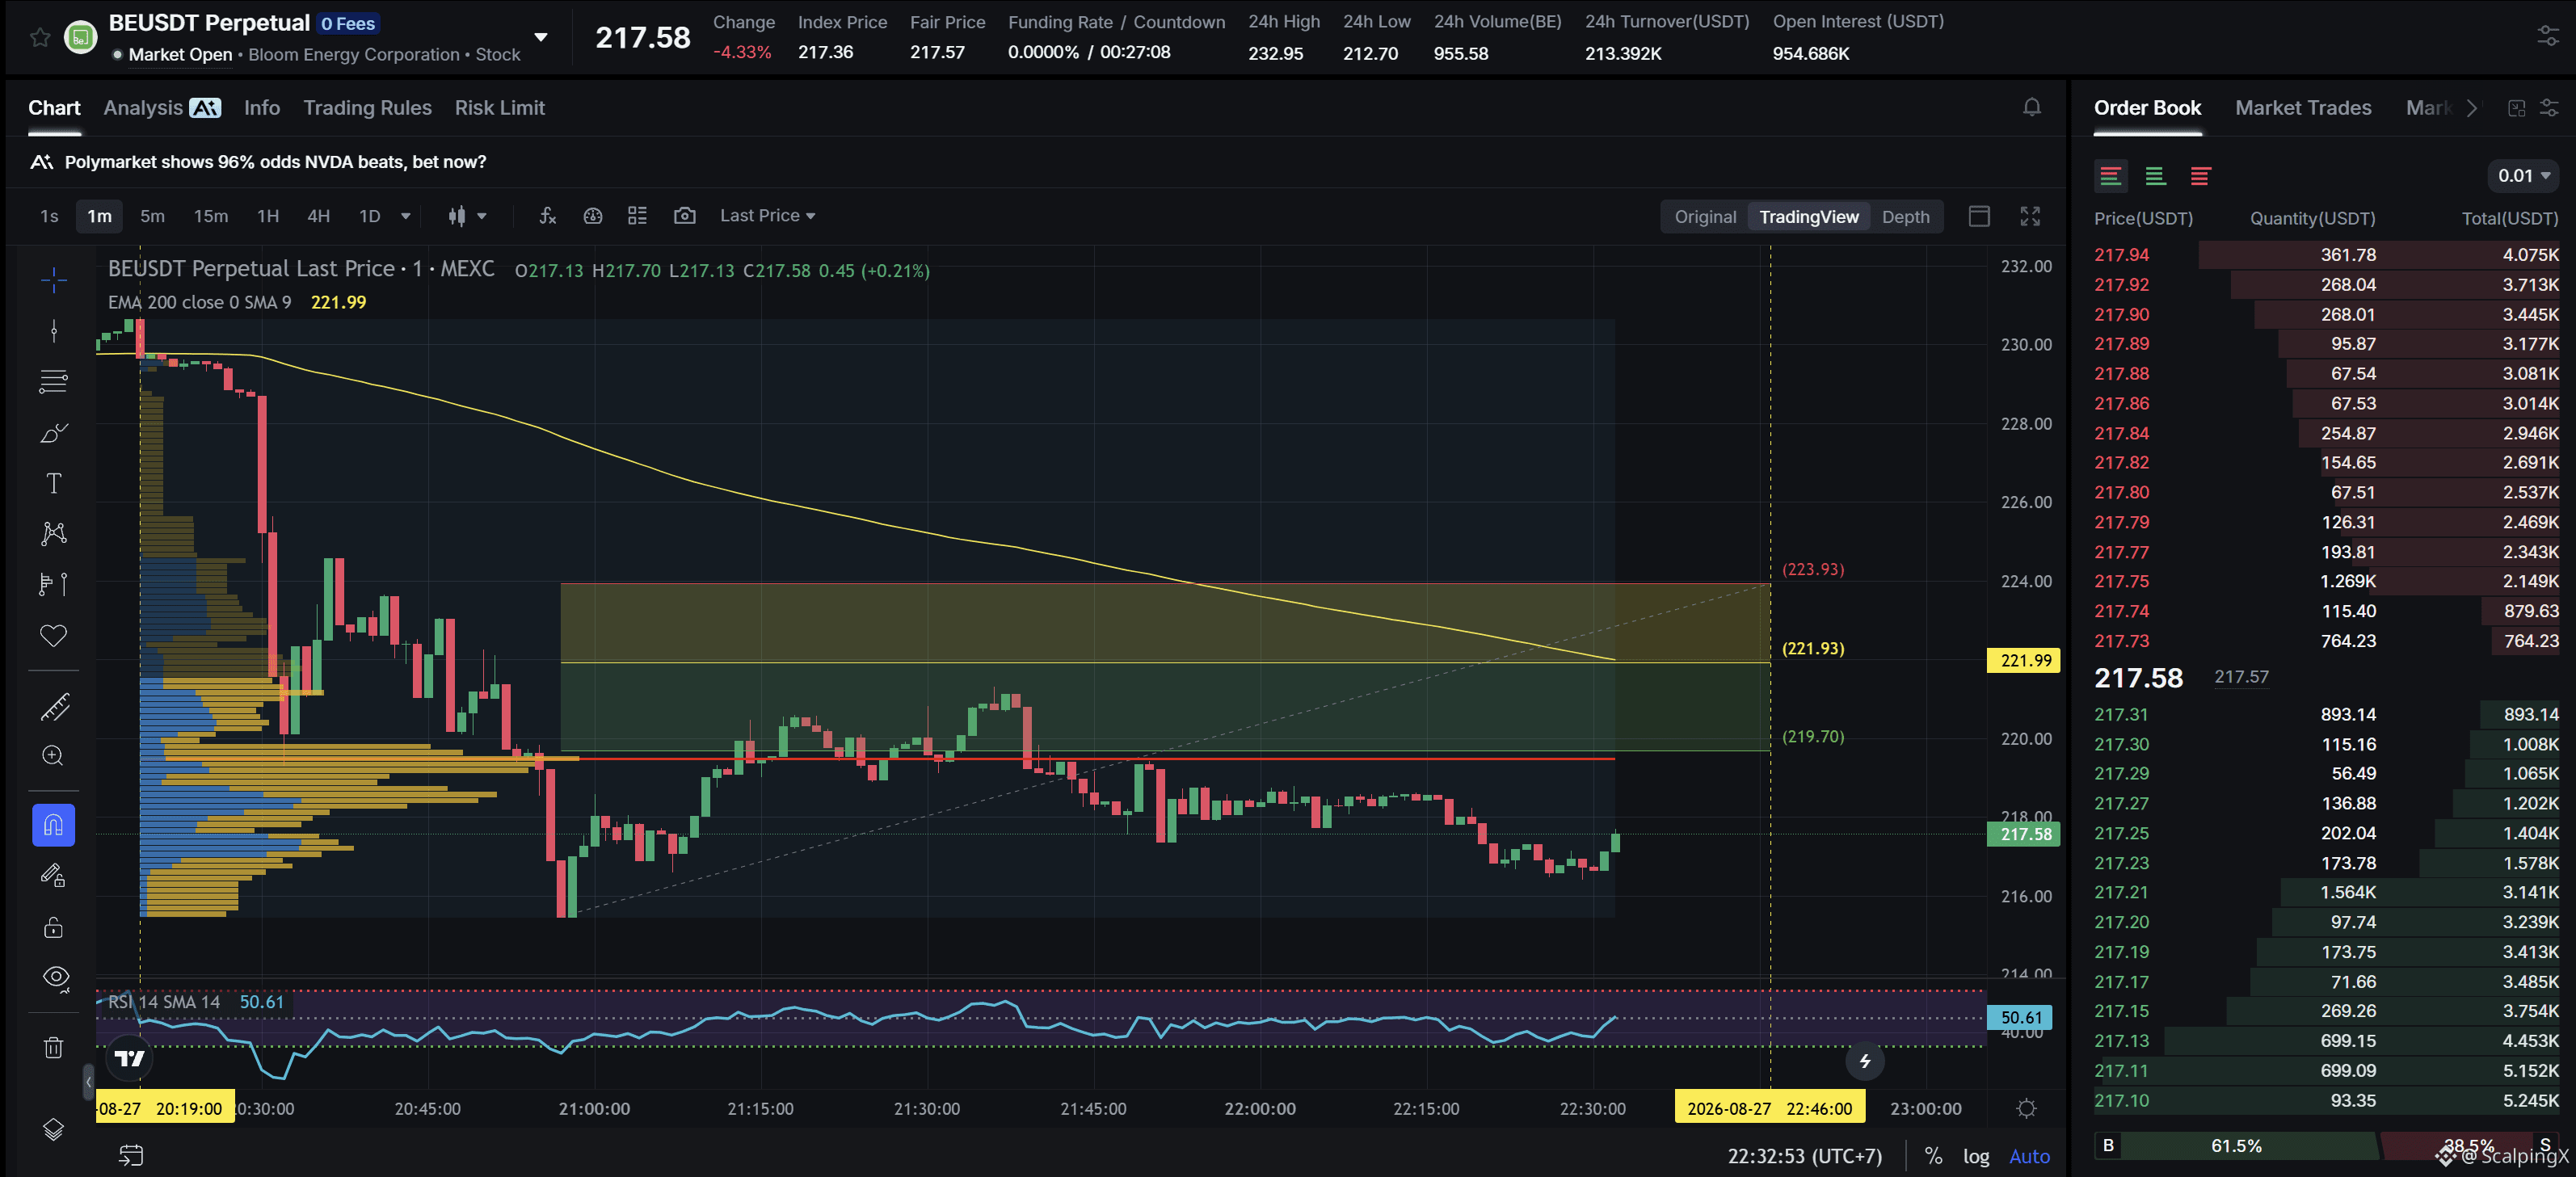Select the 15m timeframe button
Screen dimensions: 2576x1177
210,216
